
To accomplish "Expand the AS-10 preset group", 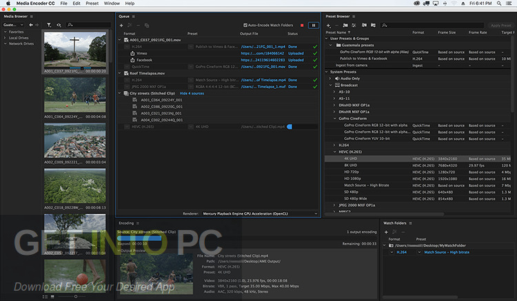I will point(334,92).
